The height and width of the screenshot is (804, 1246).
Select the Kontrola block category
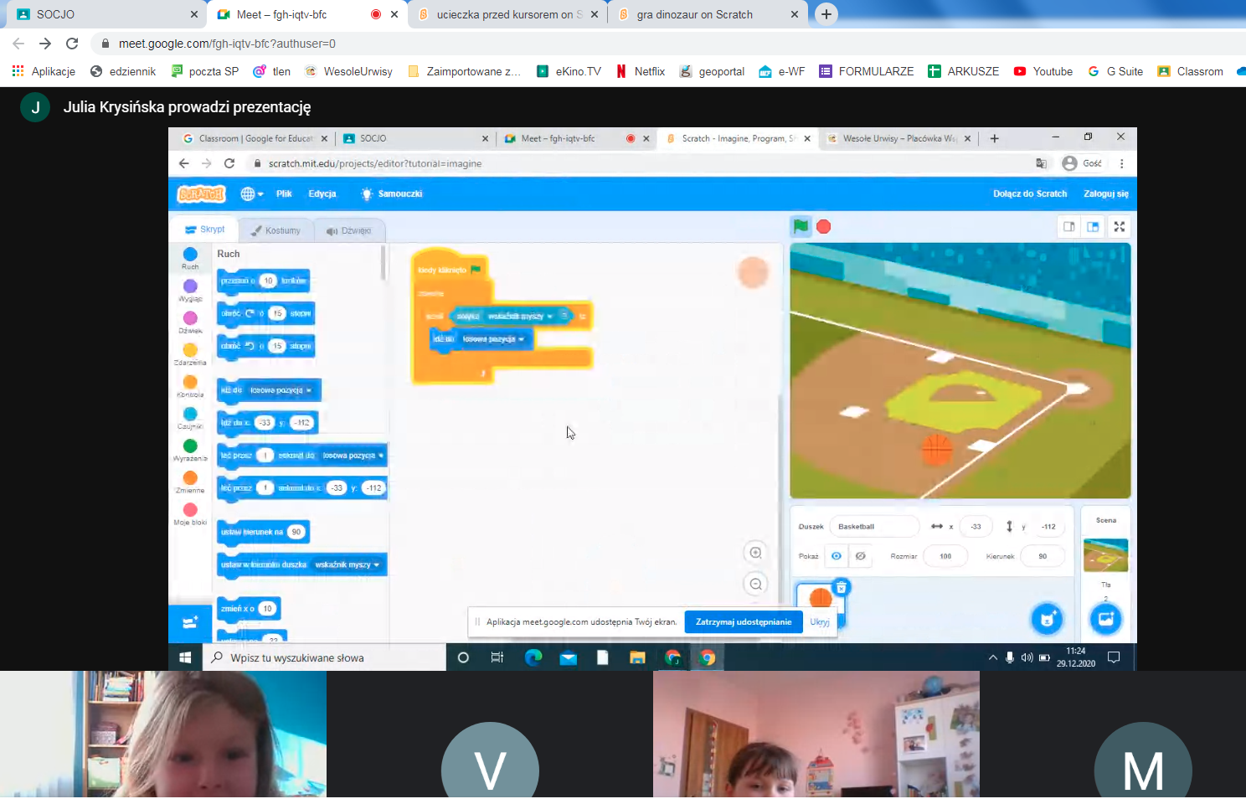(190, 385)
